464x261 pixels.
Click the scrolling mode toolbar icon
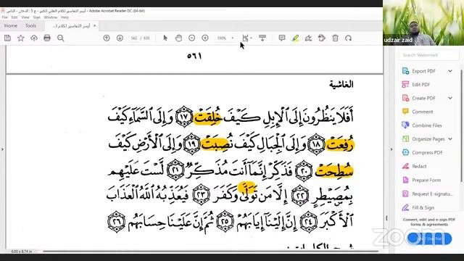[x=262, y=38]
